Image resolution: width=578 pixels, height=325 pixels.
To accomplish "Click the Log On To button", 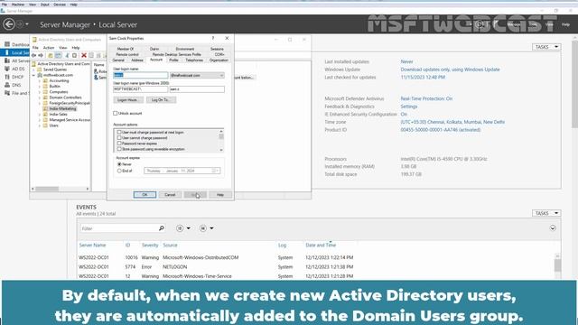I will pyautogui.click(x=161, y=100).
